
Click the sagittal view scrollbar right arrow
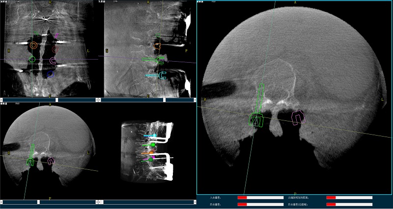click(195, 99)
